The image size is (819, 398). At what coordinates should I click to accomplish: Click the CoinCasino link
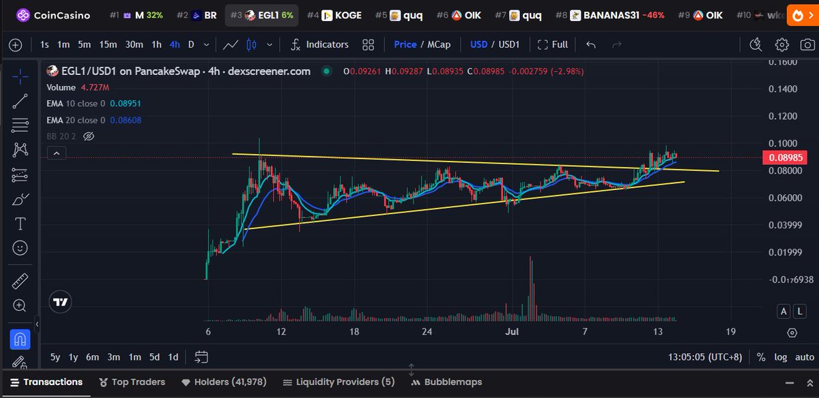(53, 14)
